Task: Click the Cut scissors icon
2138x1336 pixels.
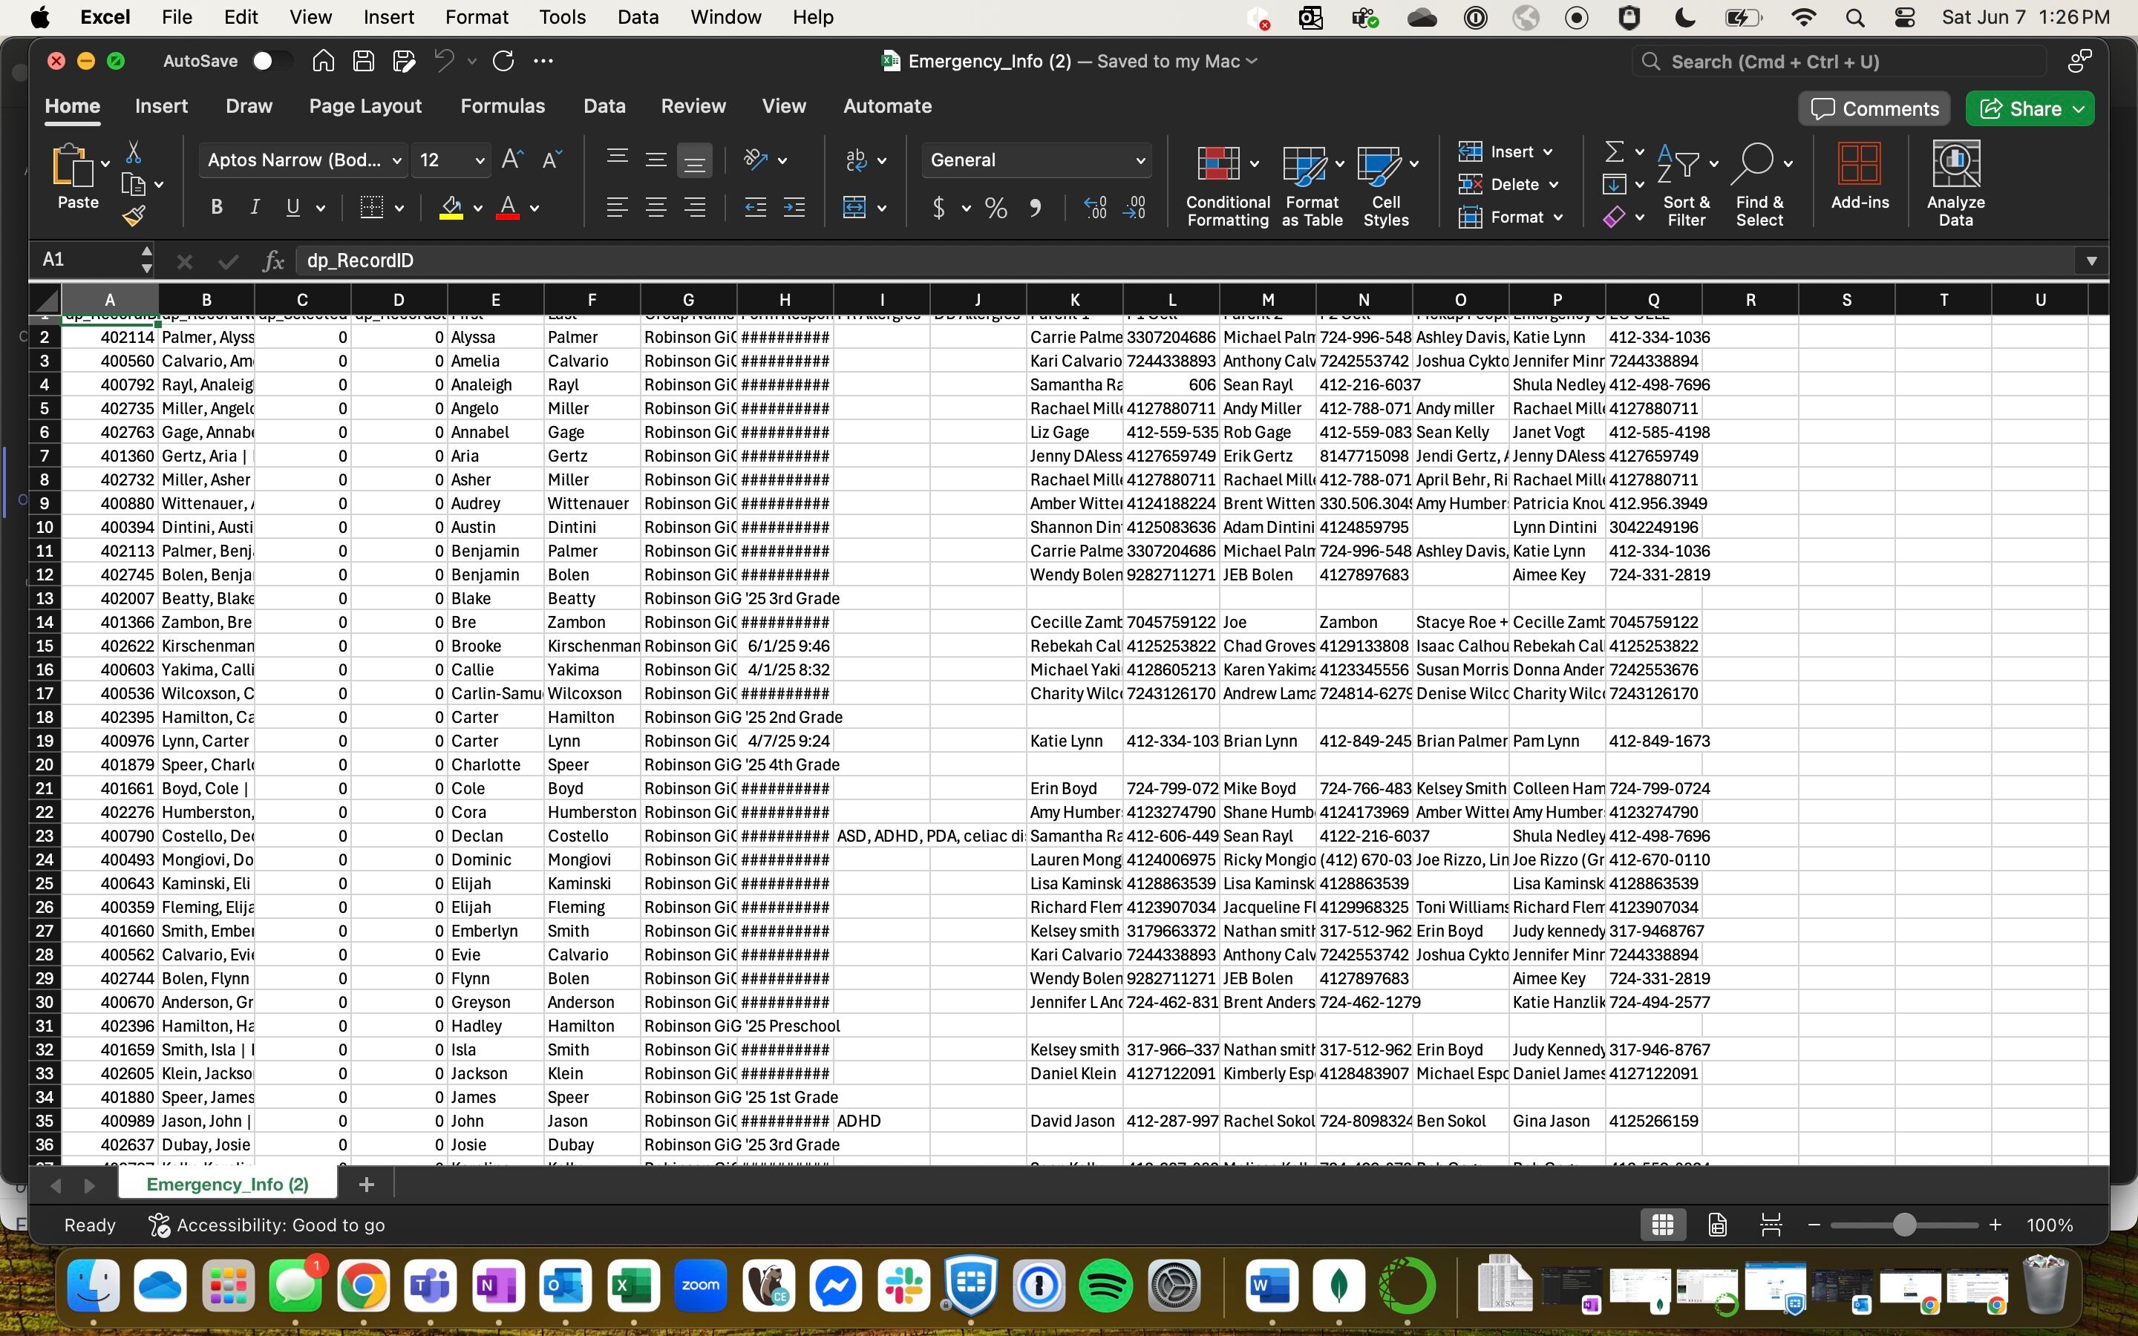Action: click(134, 152)
